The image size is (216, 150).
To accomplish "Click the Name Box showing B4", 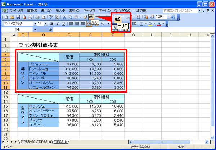I will tap(17, 29).
